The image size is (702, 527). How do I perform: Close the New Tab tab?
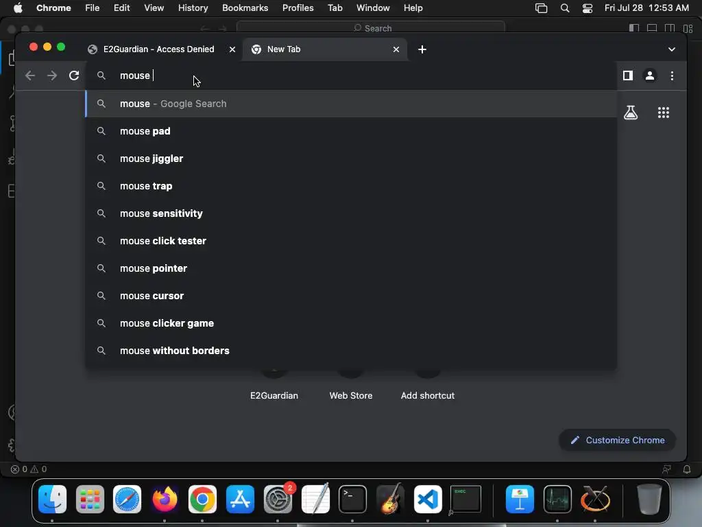[396, 49]
